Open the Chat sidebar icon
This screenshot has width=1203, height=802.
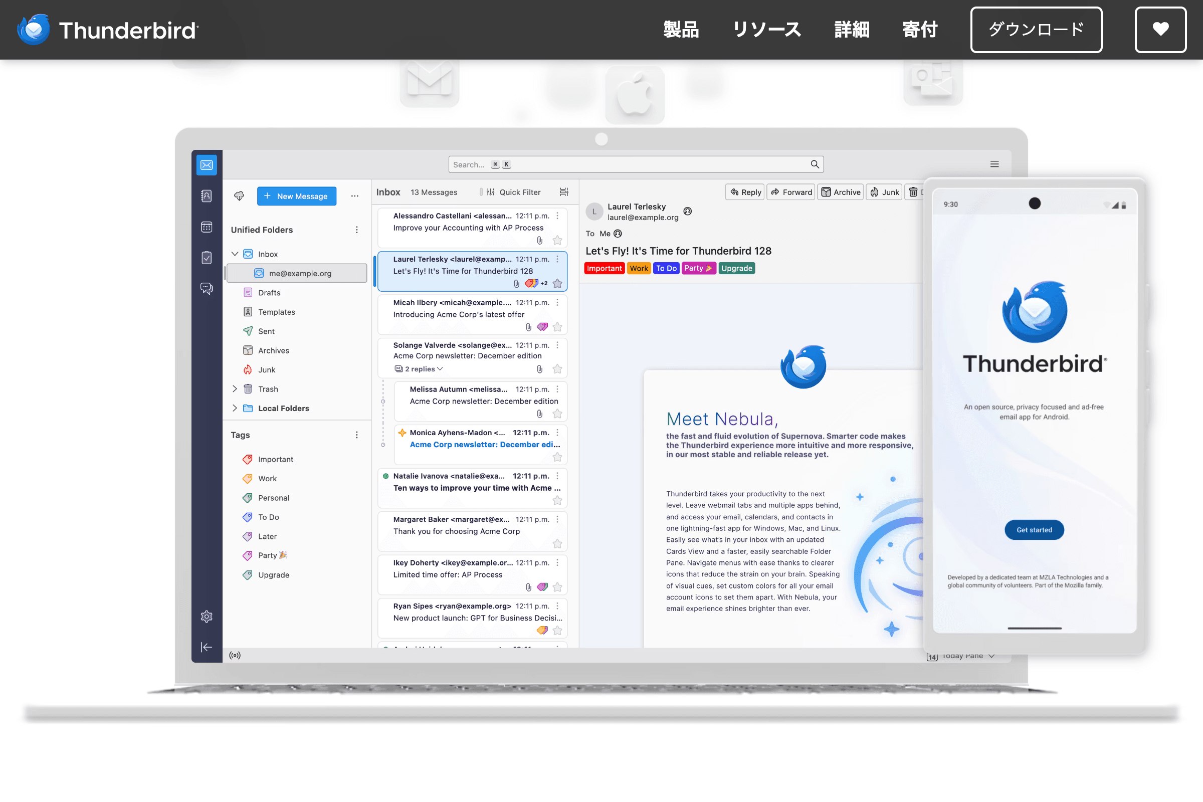[x=206, y=289]
